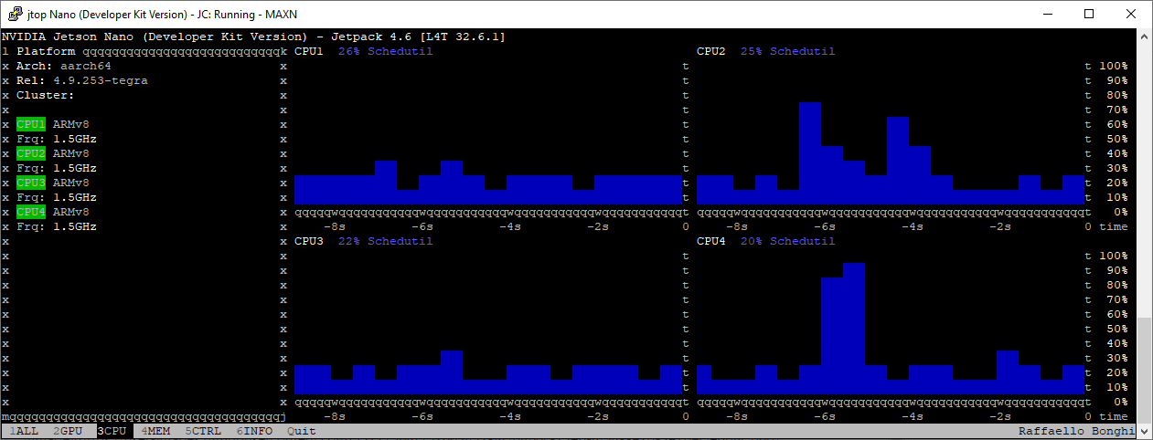This screenshot has width=1153, height=440.
Task: Toggle the green CPU4 label
Action: click(31, 212)
